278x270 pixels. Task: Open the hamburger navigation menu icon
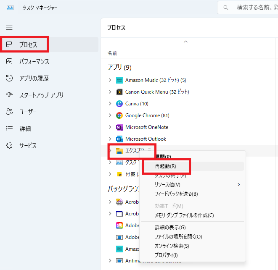[x=9, y=28]
